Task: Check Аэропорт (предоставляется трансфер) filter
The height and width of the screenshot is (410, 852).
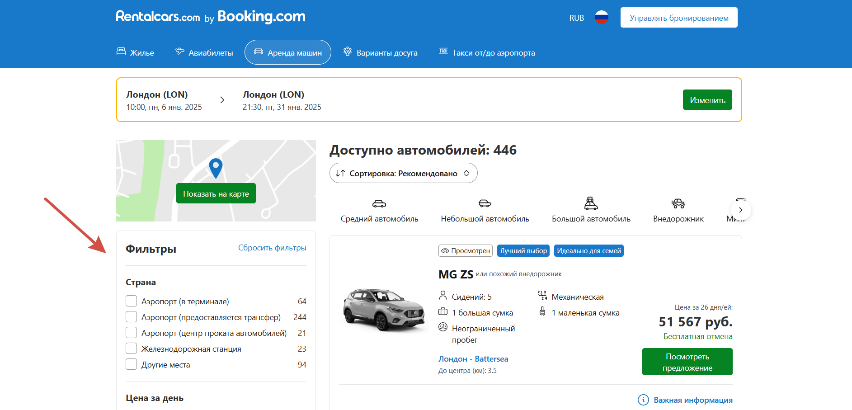Action: (x=131, y=317)
